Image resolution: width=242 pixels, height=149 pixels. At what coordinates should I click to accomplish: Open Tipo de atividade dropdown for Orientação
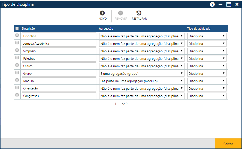pyautogui.click(x=207, y=88)
